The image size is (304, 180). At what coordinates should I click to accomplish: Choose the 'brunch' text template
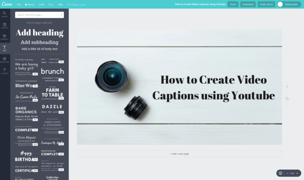[x=52, y=75]
